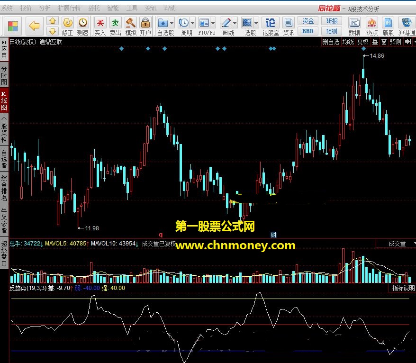
Task: Click the 买入 buy icon
Action: coord(100,26)
